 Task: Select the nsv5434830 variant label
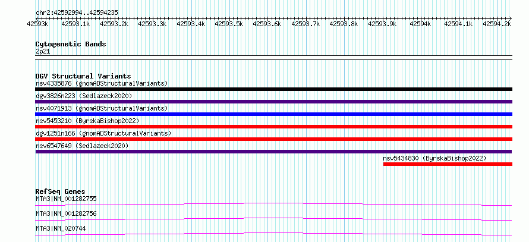[434, 158]
